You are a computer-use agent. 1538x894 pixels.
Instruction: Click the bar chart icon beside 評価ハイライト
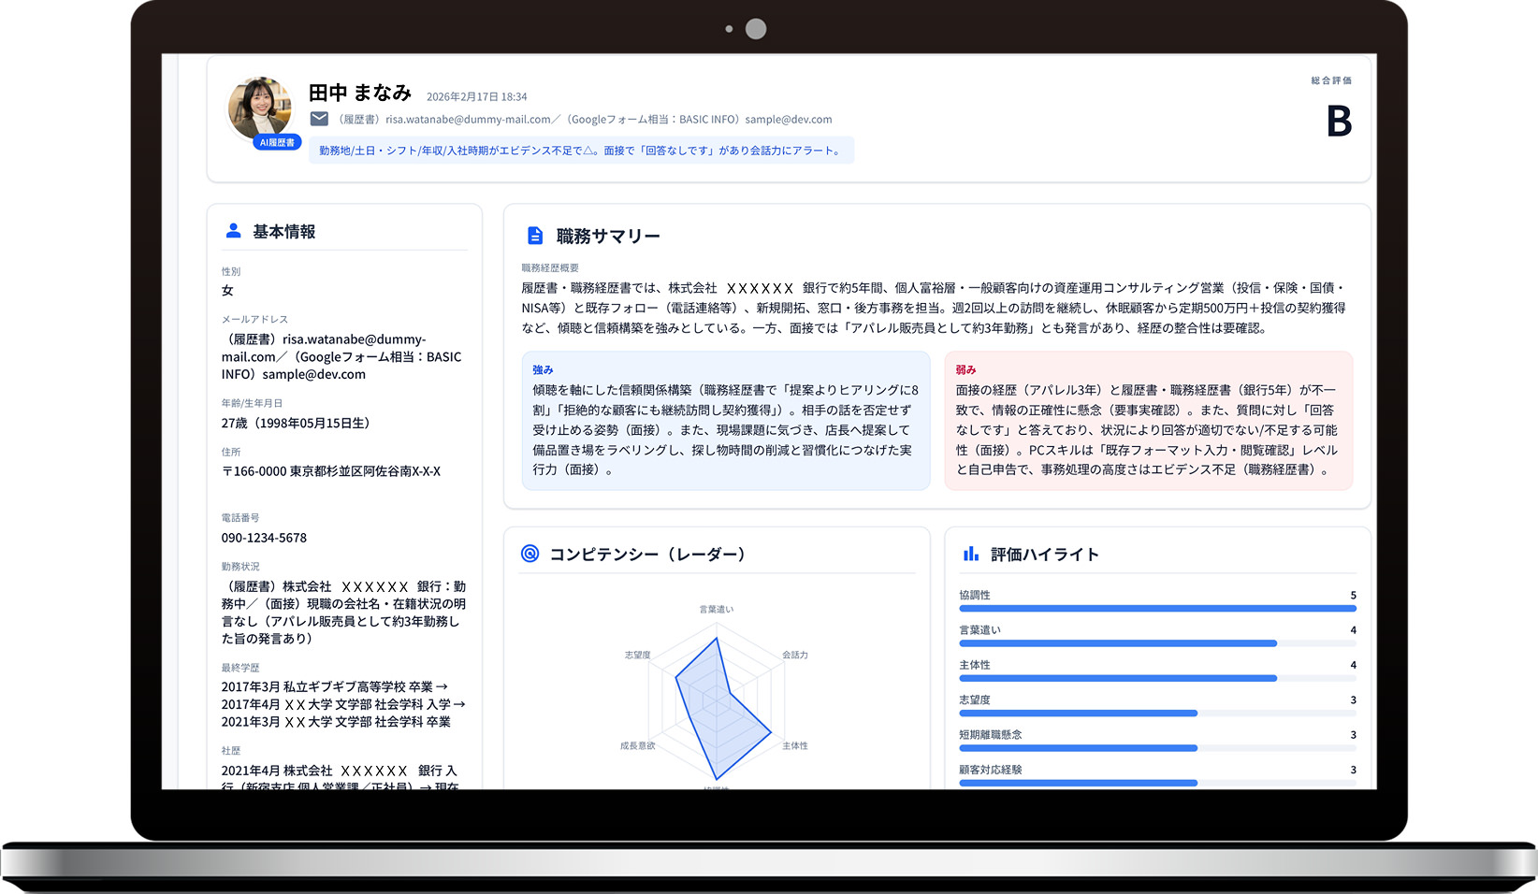(x=970, y=555)
